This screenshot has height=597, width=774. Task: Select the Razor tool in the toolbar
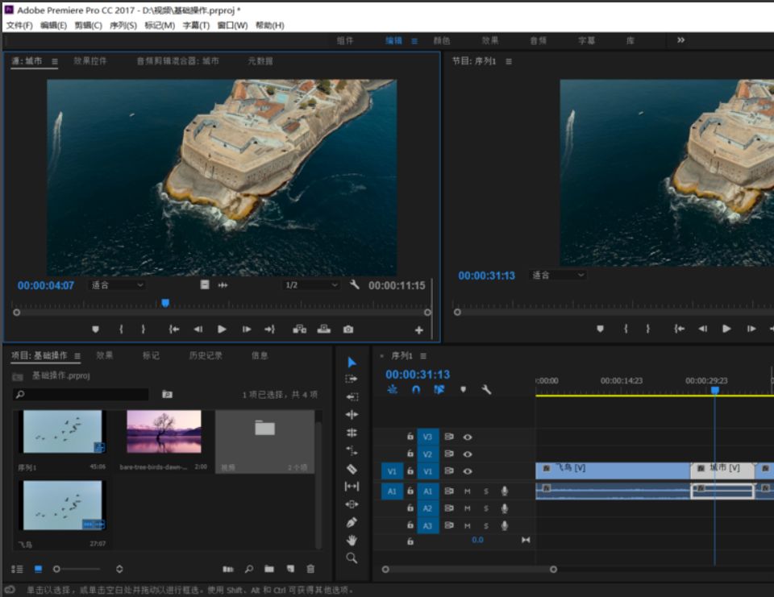coord(352,468)
